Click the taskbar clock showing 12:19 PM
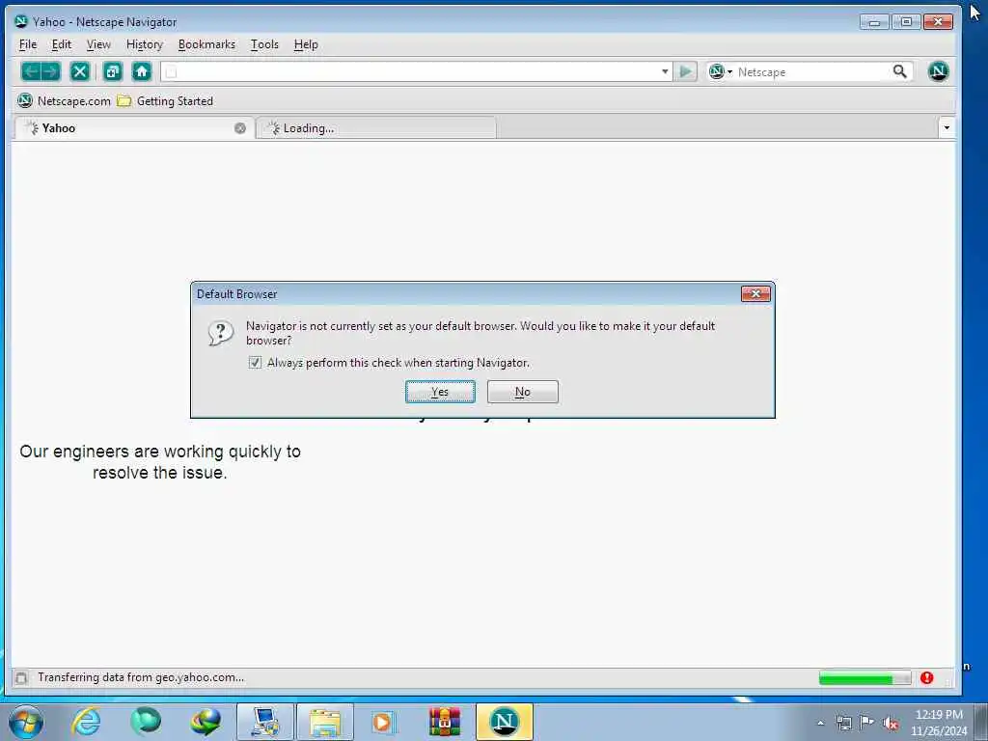 tap(939, 723)
